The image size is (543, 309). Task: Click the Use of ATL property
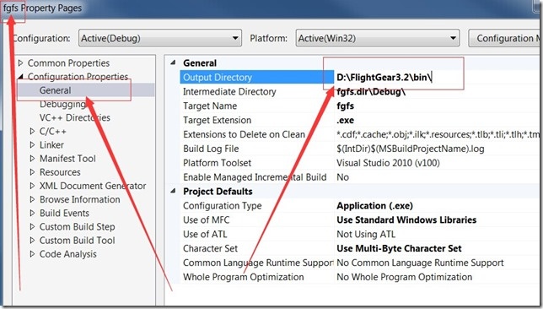coord(205,234)
